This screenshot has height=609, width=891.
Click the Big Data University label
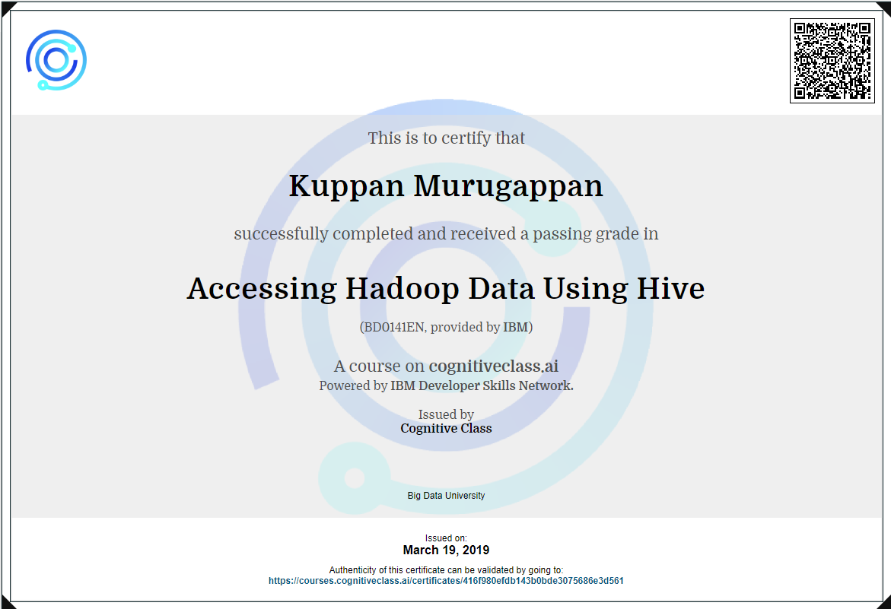tap(446, 496)
